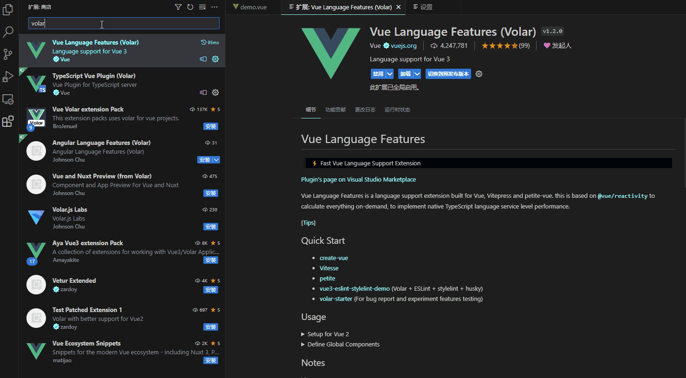Viewport: 686px width, 378px height.
Task: Open Run and Debug view
Action: (8, 77)
